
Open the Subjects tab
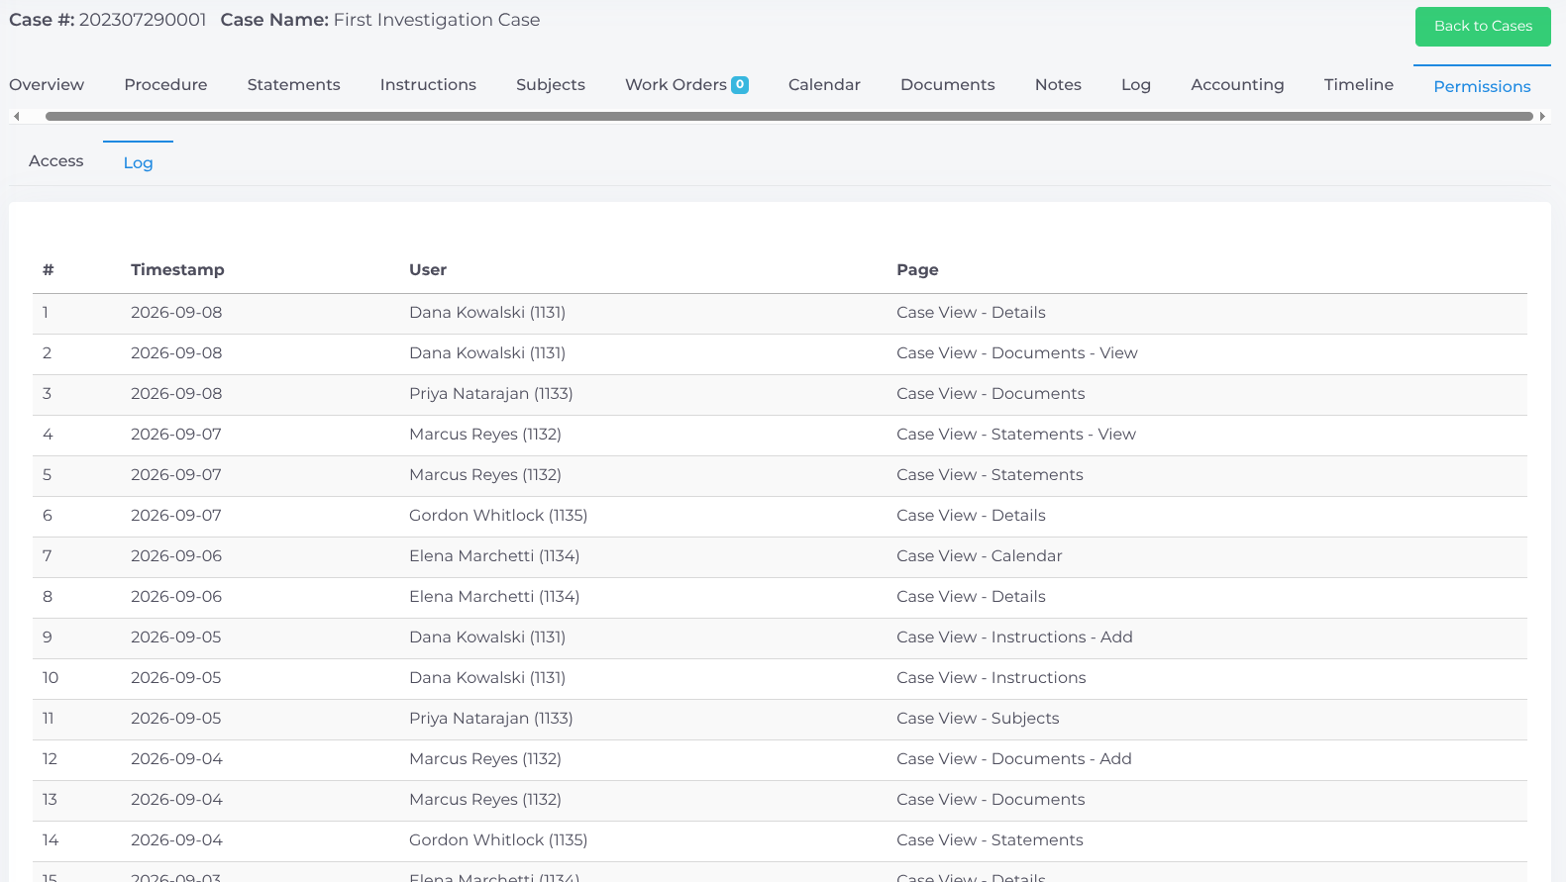pos(551,85)
